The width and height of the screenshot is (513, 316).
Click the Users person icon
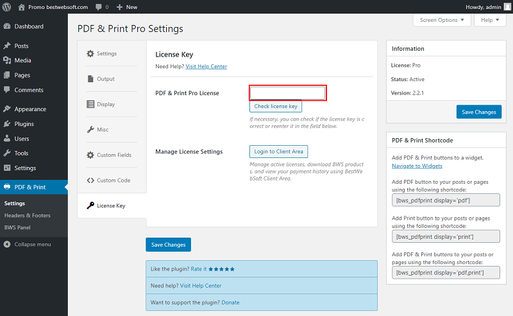tap(7, 138)
